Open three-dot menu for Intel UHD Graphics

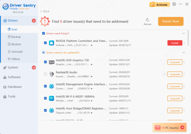point(184,62)
